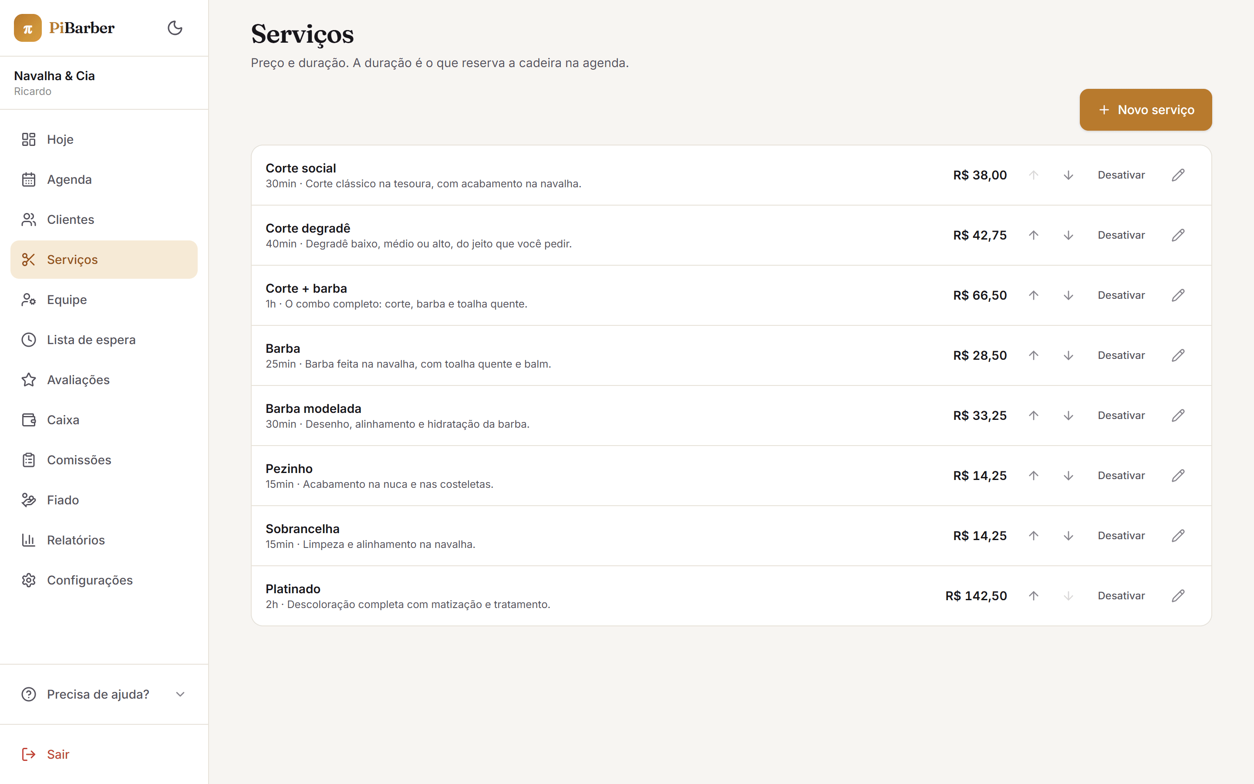The height and width of the screenshot is (784, 1254).
Task: Deactivate the Corte degradê service
Action: point(1121,235)
